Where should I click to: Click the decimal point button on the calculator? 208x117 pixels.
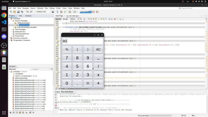pos(77,83)
